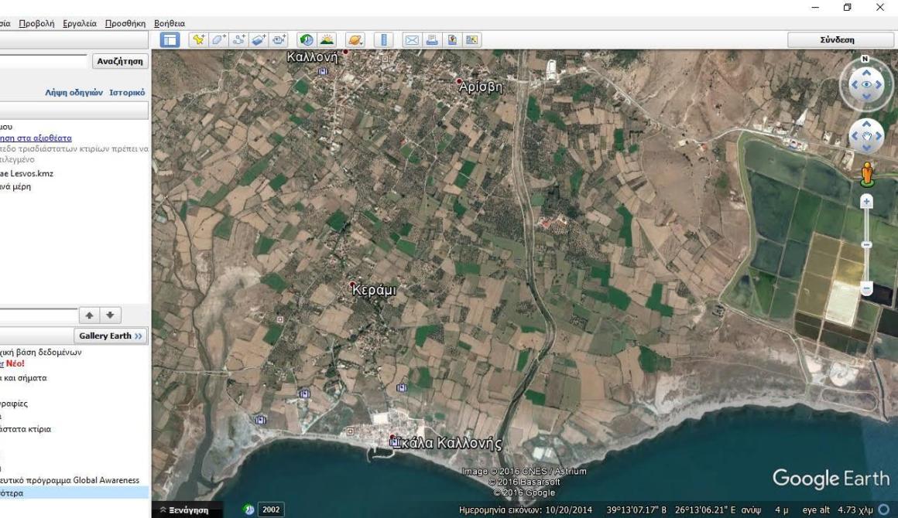Screen dimensions: 898x518
Task: Open the 2002 historical imagery year button
Action: [271, 510]
